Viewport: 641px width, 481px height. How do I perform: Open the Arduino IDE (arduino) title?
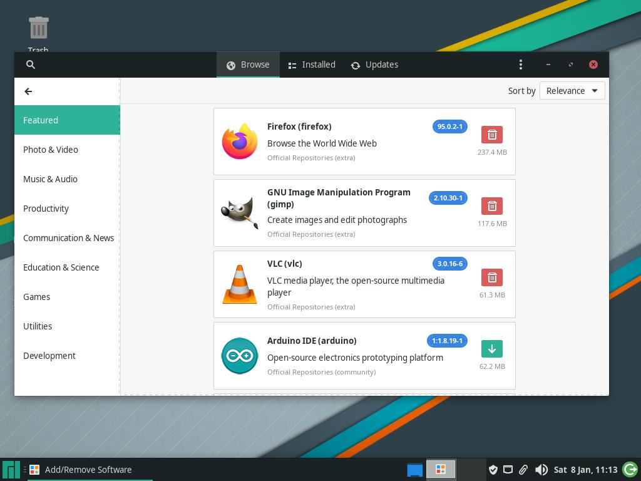[x=312, y=341]
